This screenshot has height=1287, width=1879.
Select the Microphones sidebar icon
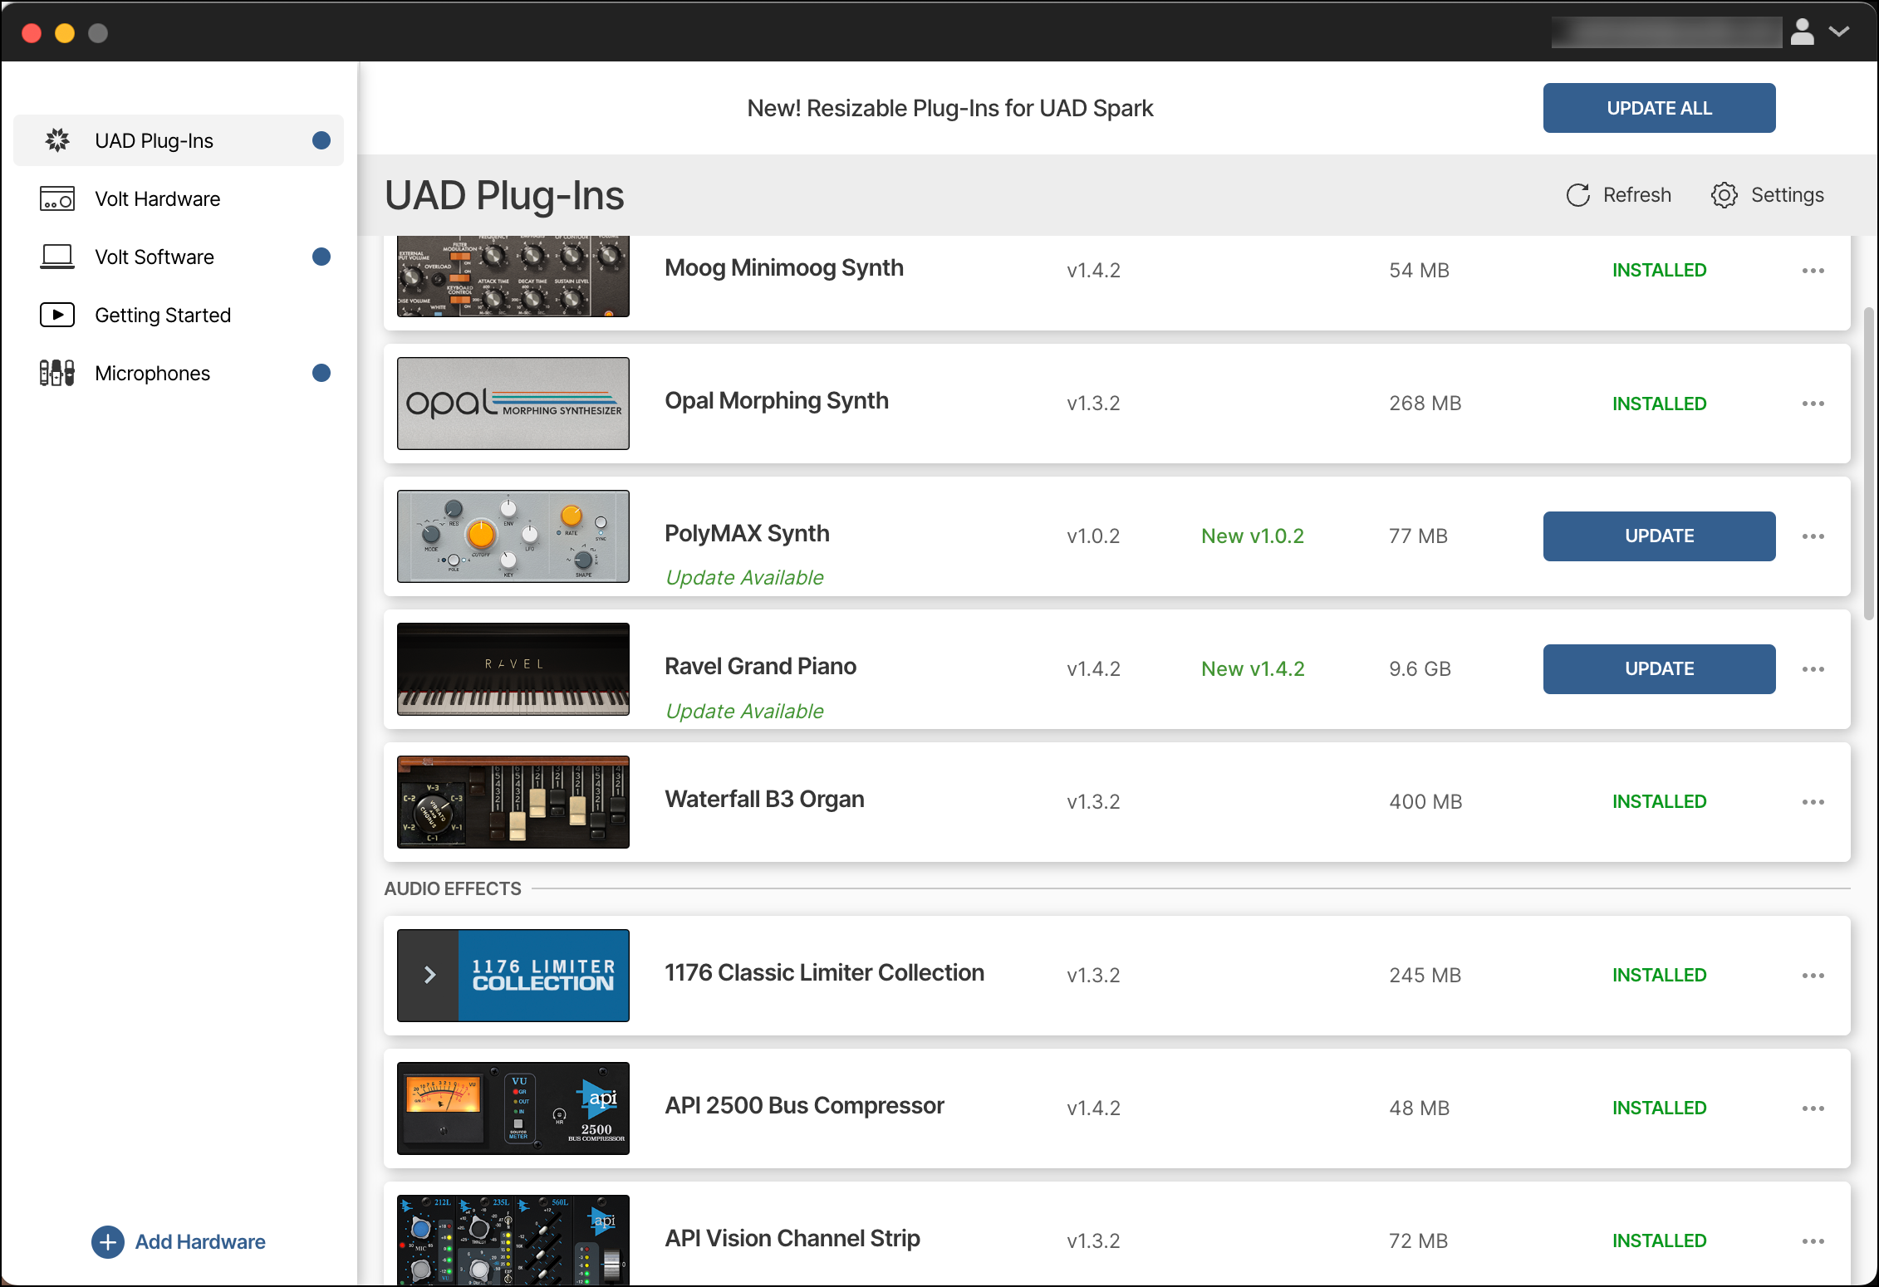pyautogui.click(x=56, y=373)
